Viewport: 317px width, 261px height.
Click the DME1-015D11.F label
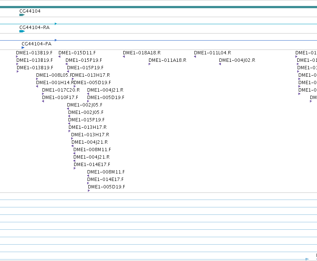(77, 53)
